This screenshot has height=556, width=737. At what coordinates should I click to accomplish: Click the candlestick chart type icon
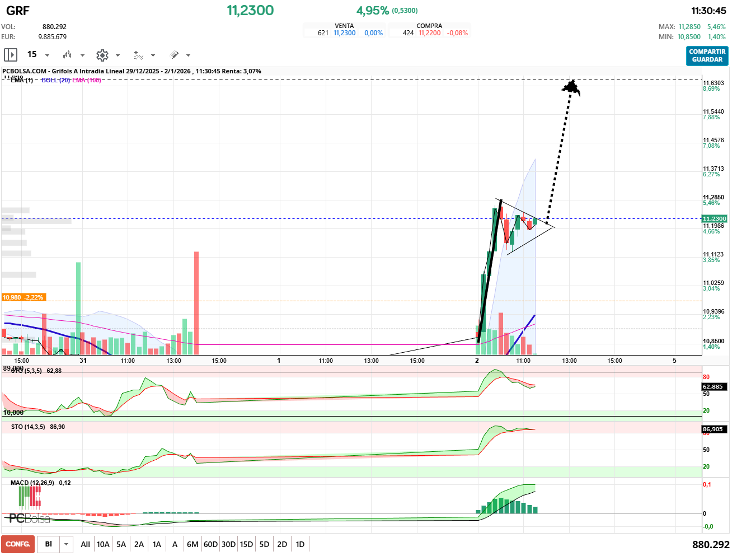(x=67, y=55)
